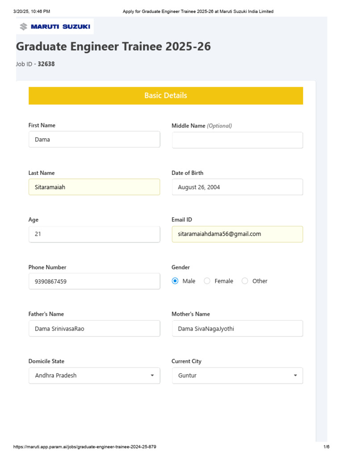This screenshot has width=343, height=458.
Task: Click the Phone Number input field
Action: tap(94, 281)
